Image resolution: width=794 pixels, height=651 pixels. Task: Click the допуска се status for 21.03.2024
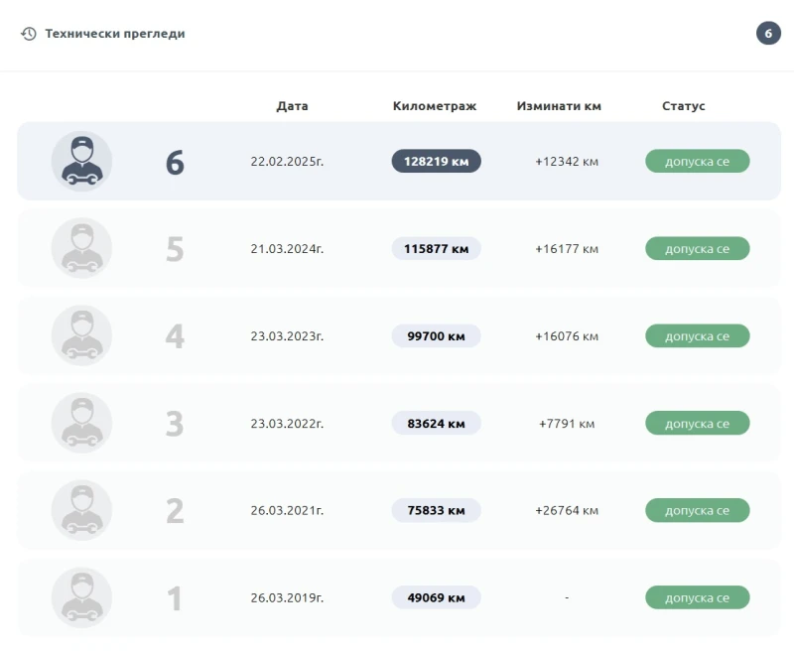click(x=697, y=249)
